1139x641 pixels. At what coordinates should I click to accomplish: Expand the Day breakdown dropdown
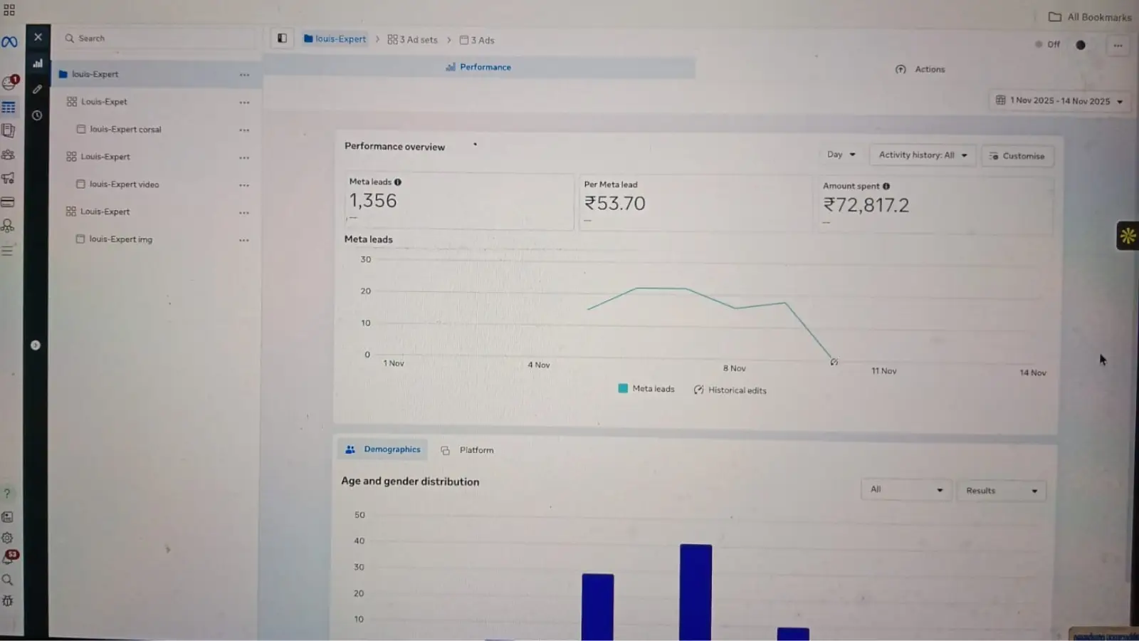pos(841,155)
